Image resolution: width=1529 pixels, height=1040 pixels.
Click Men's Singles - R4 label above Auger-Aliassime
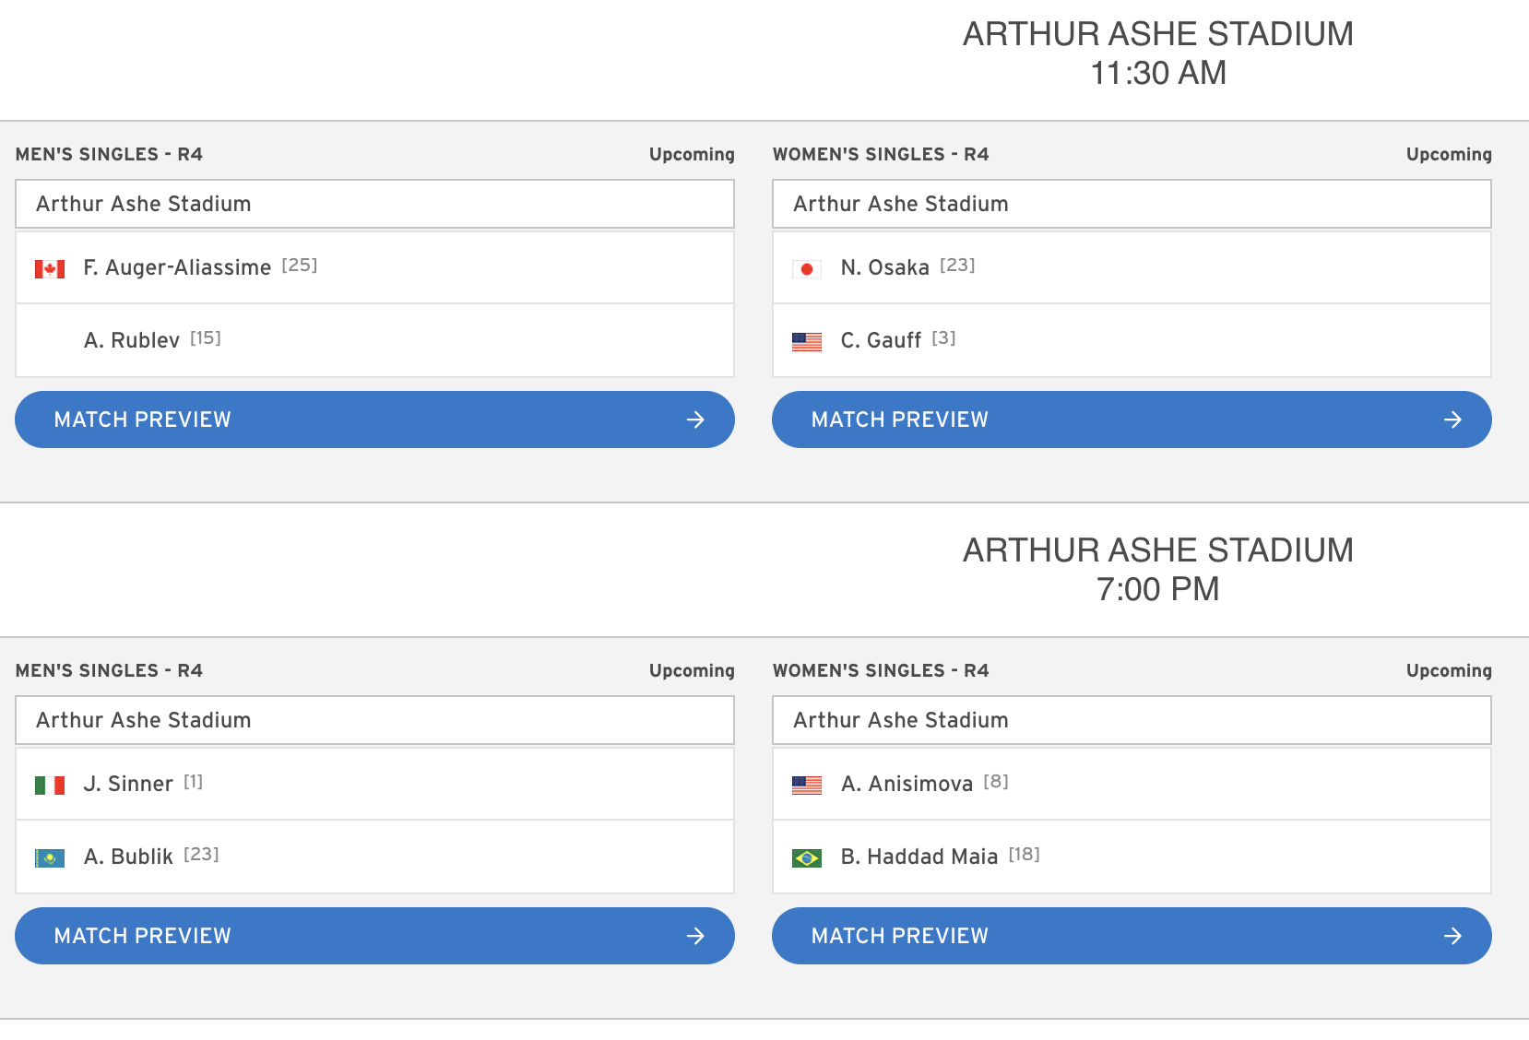(x=109, y=154)
